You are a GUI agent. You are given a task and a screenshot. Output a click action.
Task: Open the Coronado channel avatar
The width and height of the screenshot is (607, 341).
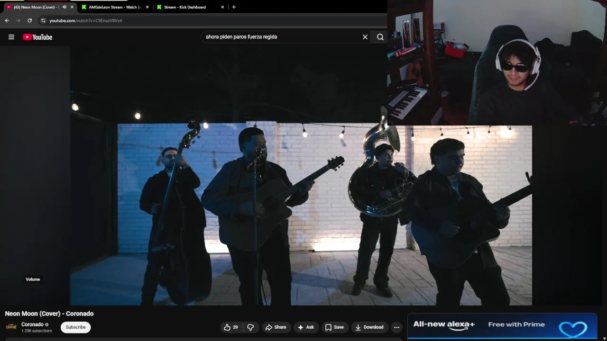tap(11, 327)
